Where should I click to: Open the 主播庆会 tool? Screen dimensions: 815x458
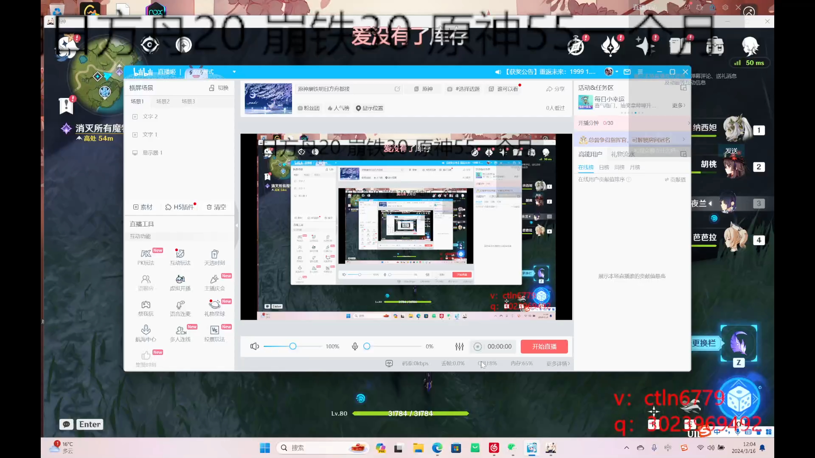214,282
